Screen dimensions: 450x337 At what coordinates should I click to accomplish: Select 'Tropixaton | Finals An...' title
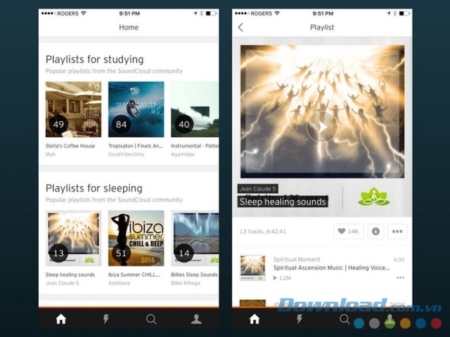tap(136, 146)
